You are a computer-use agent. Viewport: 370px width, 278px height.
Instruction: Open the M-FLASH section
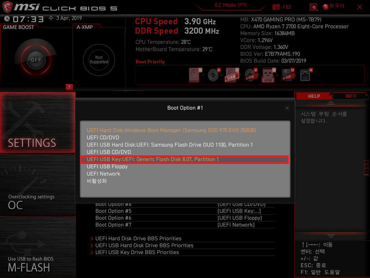[38, 247]
